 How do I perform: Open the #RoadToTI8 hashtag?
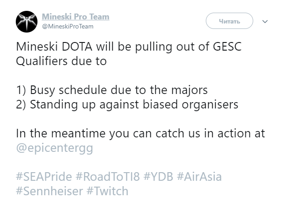(107, 177)
